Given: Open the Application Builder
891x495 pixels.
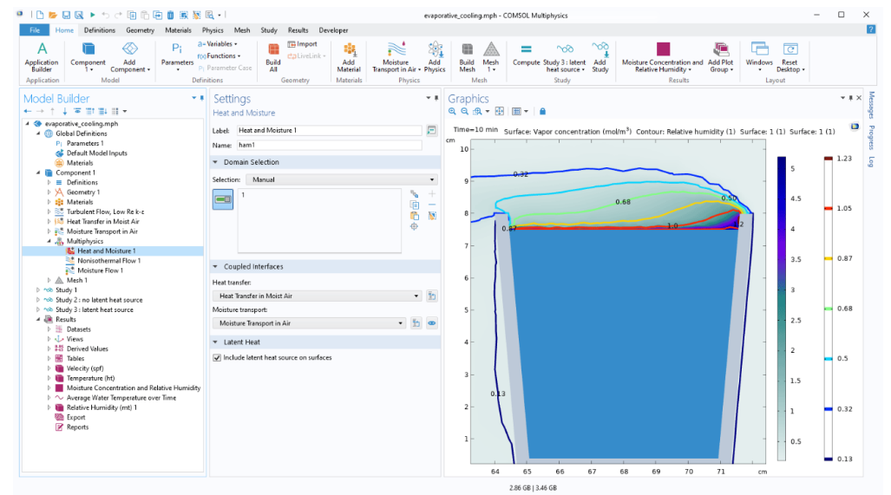Looking at the screenshot, I should pos(42,56).
